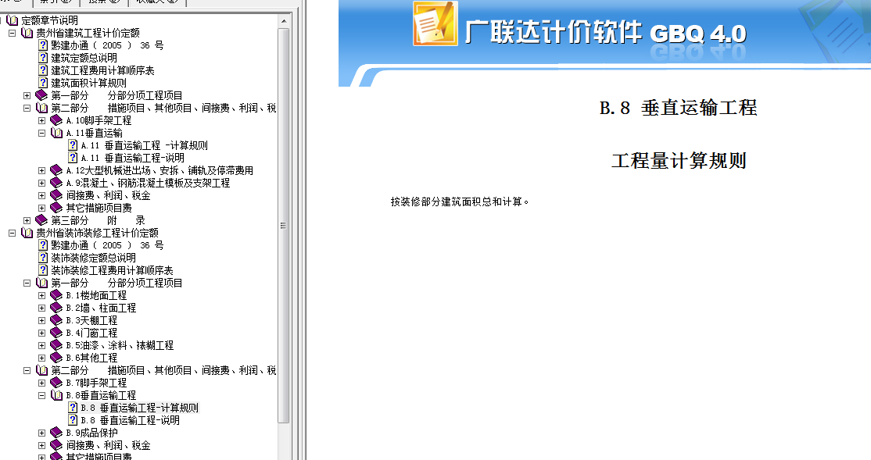Image resolution: width=871 pixels, height=460 pixels.
Task: Collapse the A.11垂直运输 node
Action: coord(41,134)
